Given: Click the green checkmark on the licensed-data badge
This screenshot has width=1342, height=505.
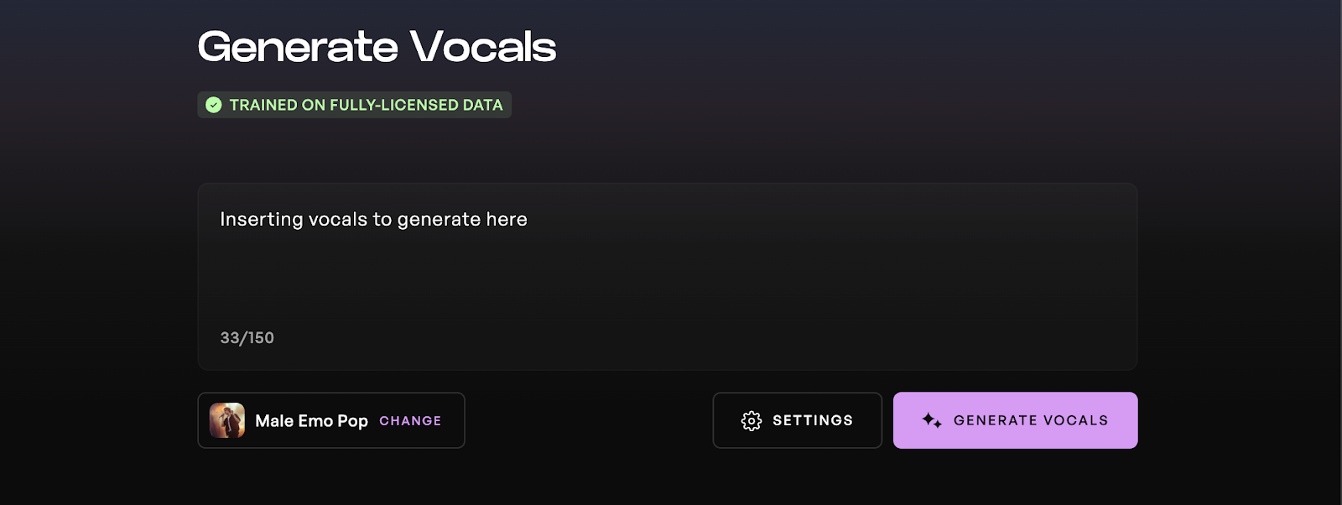Looking at the screenshot, I should 215,104.
